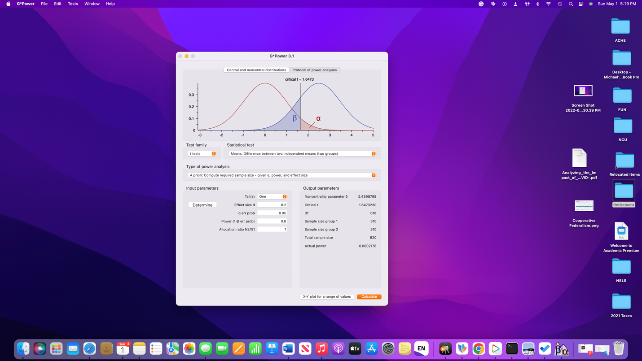642x361 pixels.
Task: Click the Effect size d field
Action: click(x=272, y=205)
